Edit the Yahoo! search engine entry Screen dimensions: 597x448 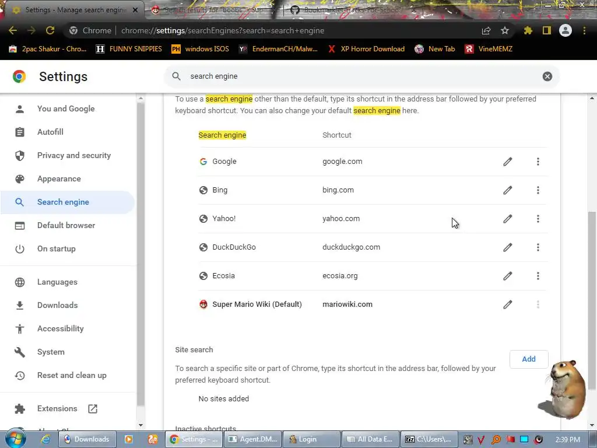coord(507,219)
